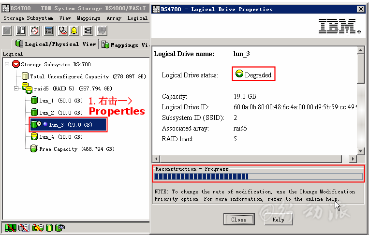Switch to the Logical/Physical View tab
Image resolution: width=369 pixels, height=235 pixels.
tap(56, 44)
